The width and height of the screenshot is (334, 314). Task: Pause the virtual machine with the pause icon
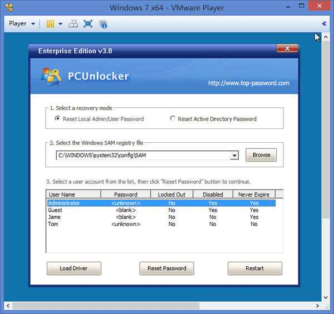(x=50, y=24)
